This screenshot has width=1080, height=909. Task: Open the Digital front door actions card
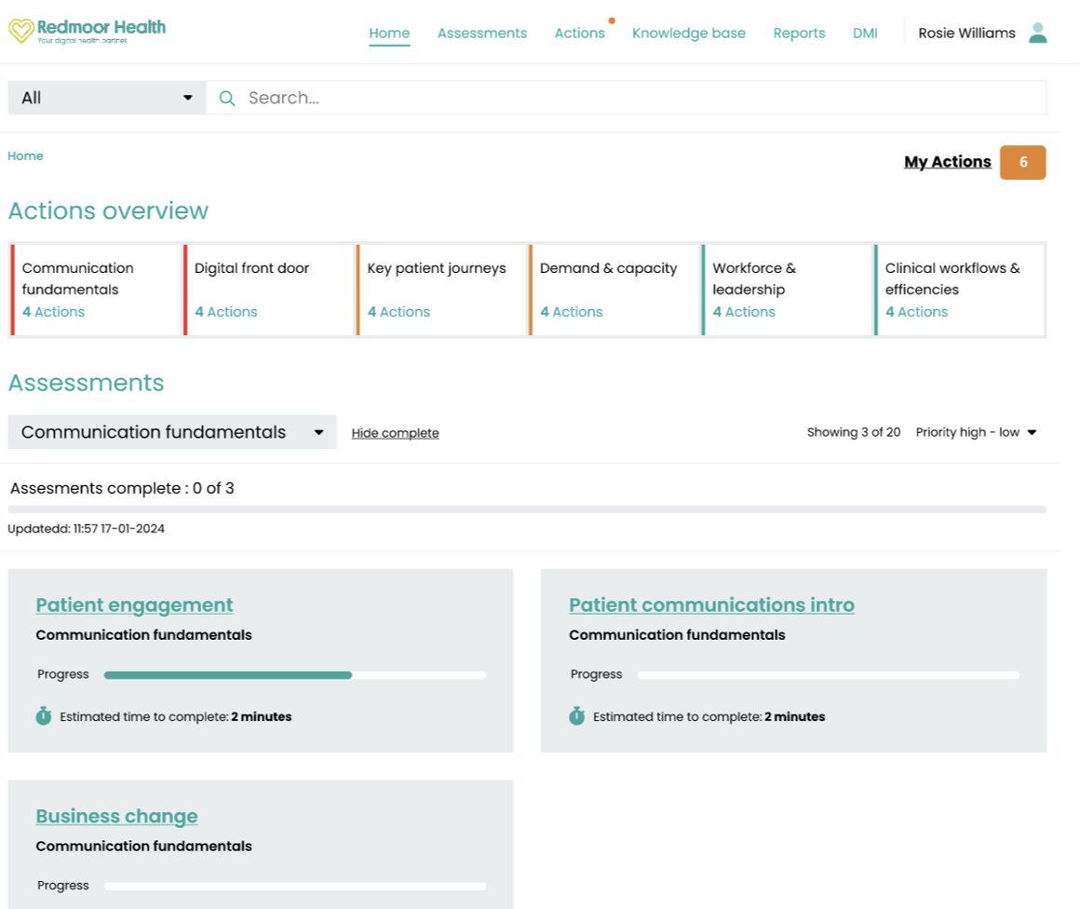(269, 290)
